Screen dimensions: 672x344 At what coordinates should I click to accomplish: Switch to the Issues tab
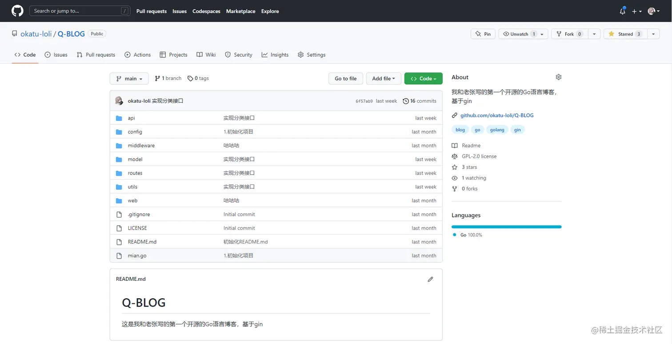56,55
